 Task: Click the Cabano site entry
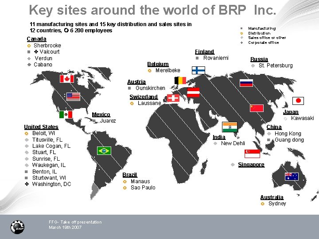(x=43, y=65)
